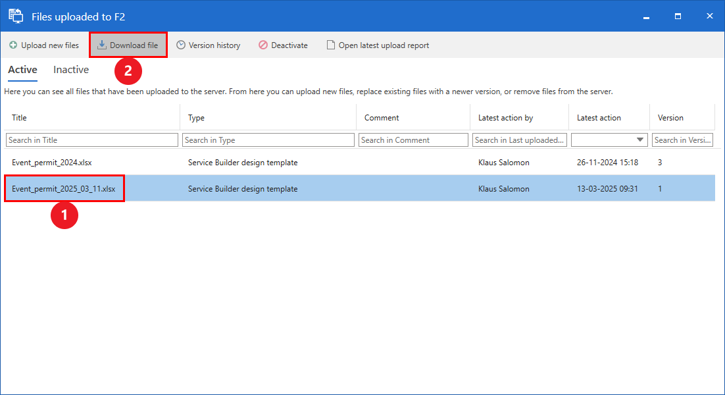Click the Search in Last uploaded by field
This screenshot has height=395, width=725.
pos(518,140)
